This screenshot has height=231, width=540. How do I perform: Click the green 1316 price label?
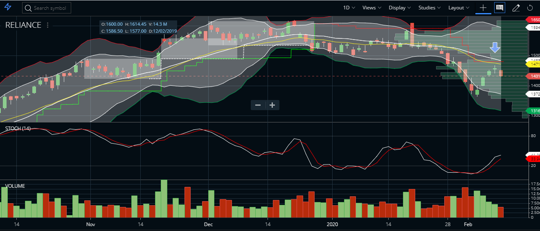[533, 111]
